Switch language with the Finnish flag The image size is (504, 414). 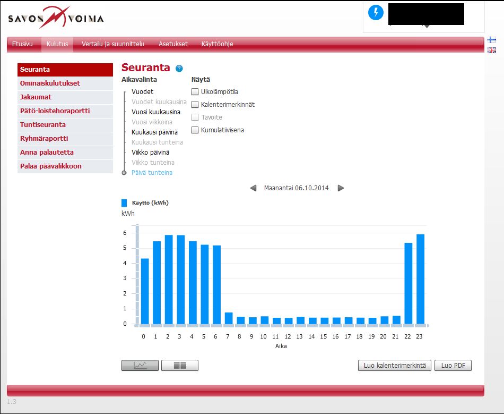coord(492,40)
